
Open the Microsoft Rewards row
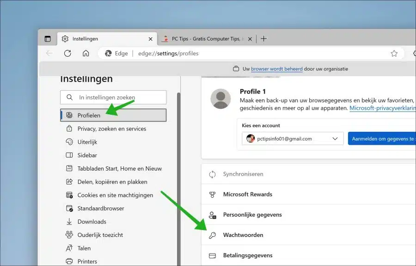(309, 194)
